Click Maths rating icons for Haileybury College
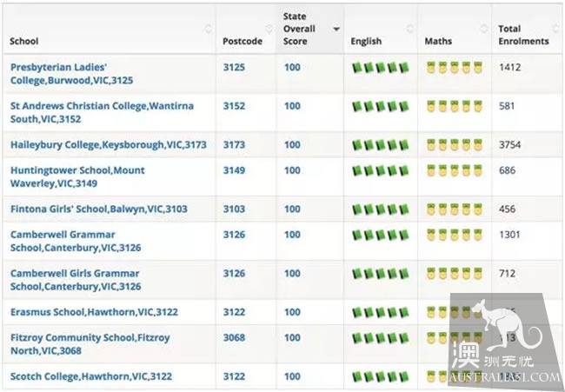 [x=455, y=145]
